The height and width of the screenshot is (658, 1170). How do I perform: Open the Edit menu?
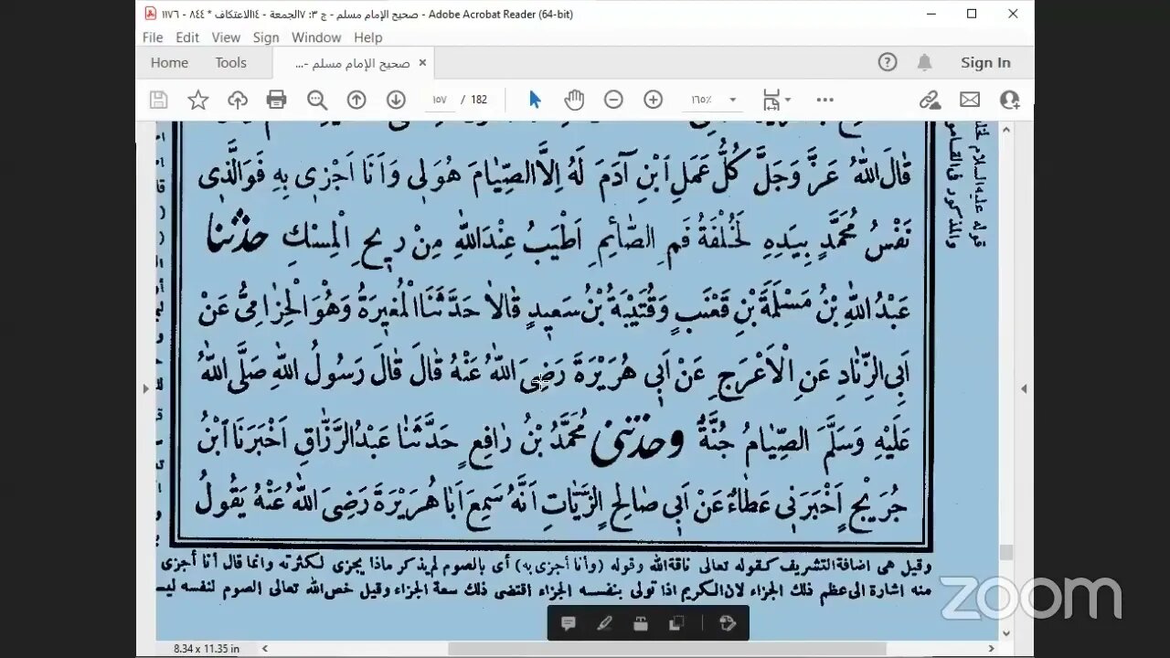[x=187, y=37]
